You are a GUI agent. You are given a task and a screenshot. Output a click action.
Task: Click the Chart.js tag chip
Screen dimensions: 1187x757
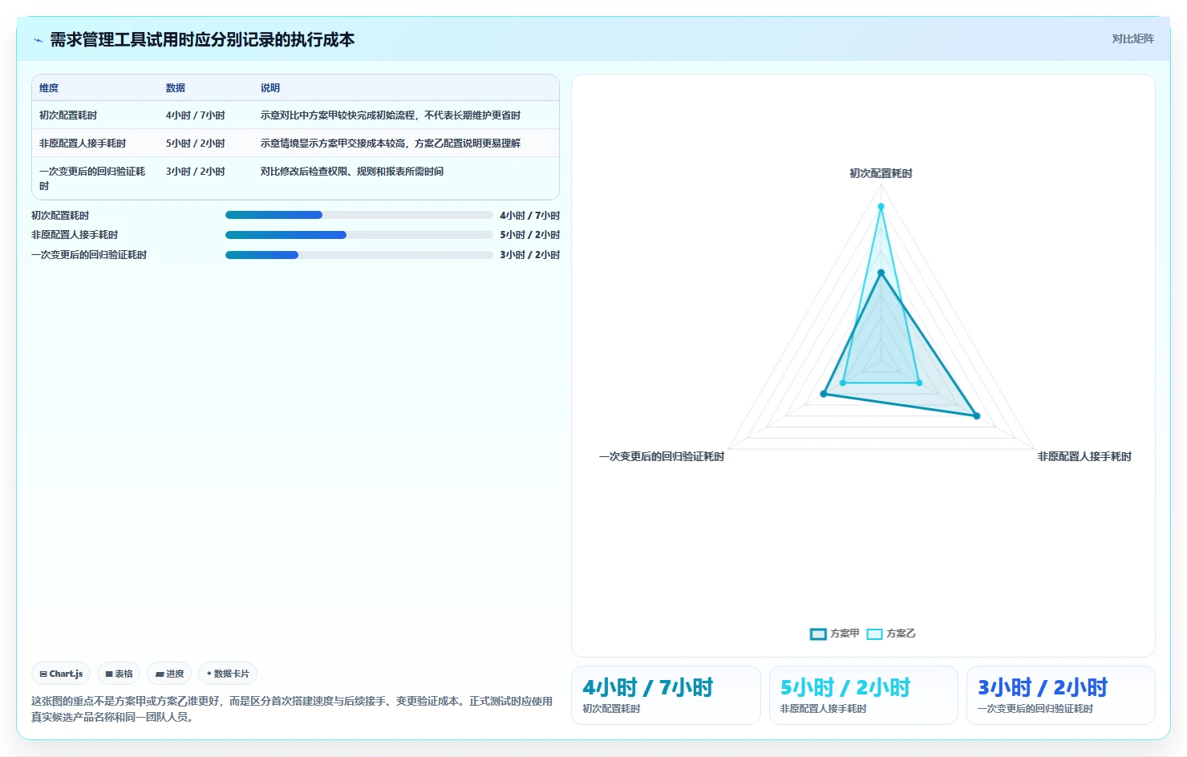click(62, 674)
